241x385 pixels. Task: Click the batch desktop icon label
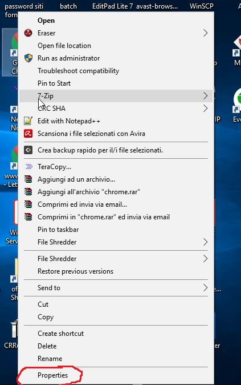68,6
